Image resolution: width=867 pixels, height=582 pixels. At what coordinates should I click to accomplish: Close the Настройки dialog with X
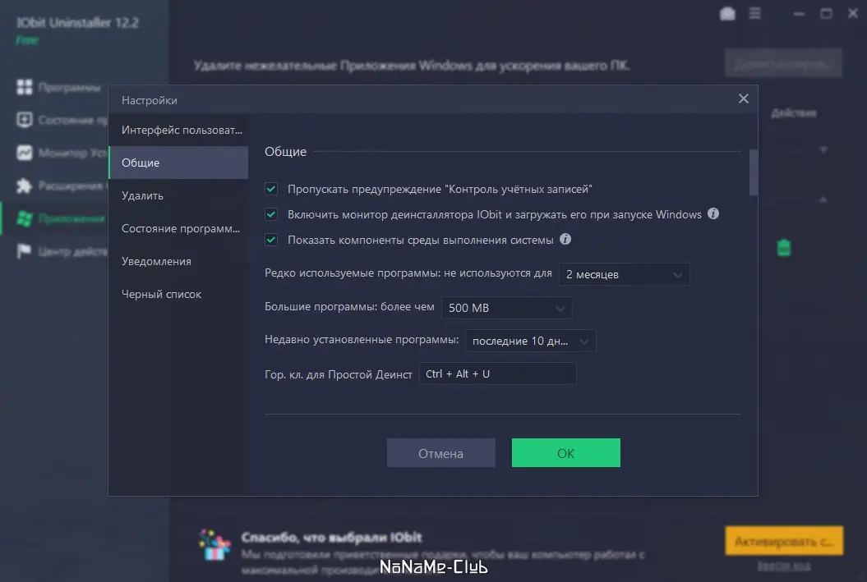[x=743, y=99]
